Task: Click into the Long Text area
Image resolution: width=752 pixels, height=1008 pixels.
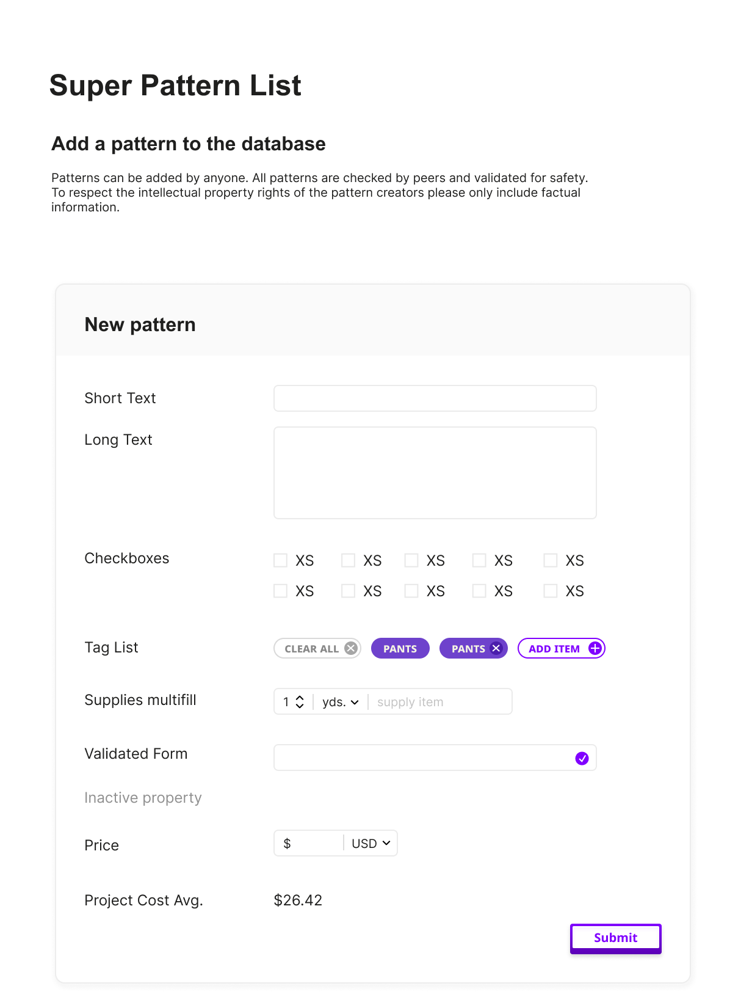Action: point(435,473)
